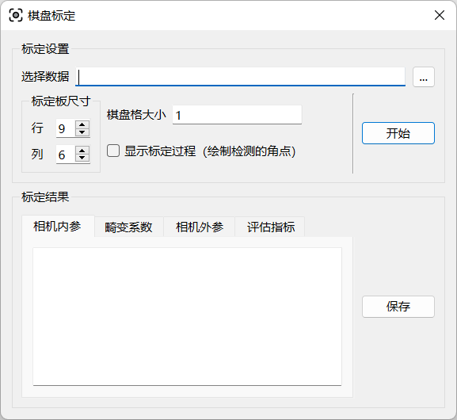
Task: Start calibration with the 开始 button
Action: tap(398, 133)
